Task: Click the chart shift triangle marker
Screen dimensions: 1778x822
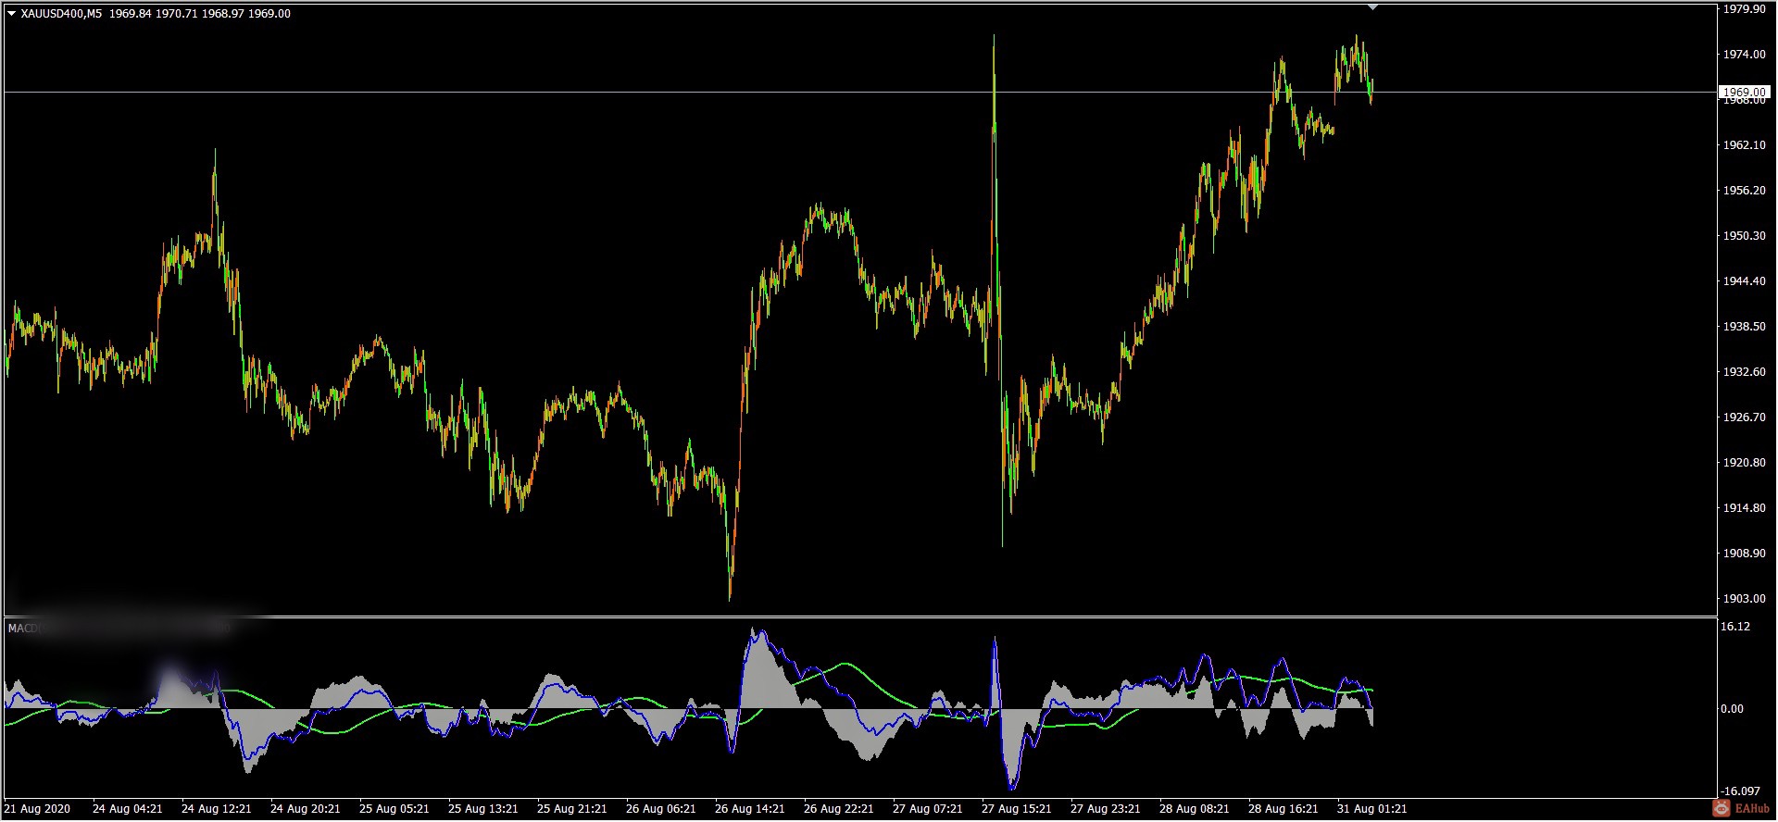Action: tap(1373, 7)
